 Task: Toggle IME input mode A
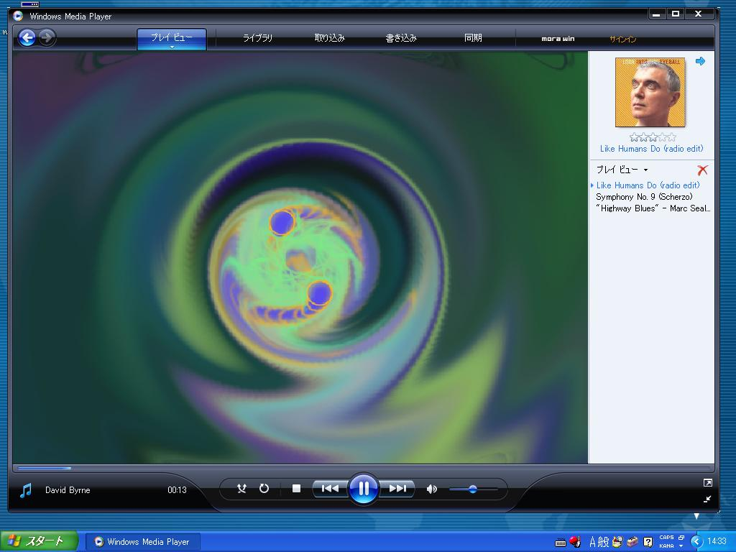click(x=593, y=542)
